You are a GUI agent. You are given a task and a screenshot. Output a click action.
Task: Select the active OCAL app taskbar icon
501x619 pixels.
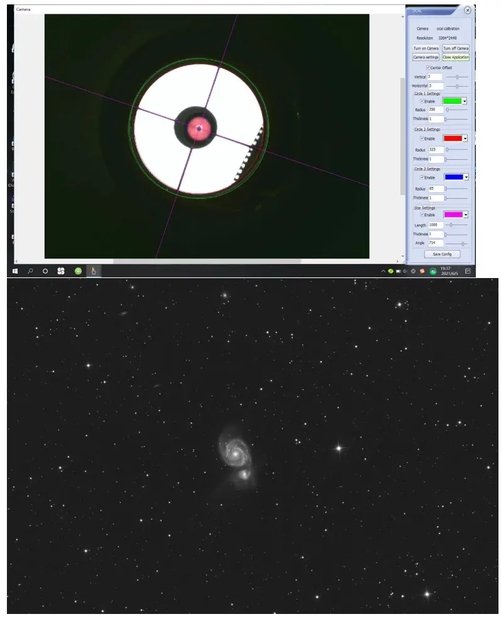[x=94, y=271]
